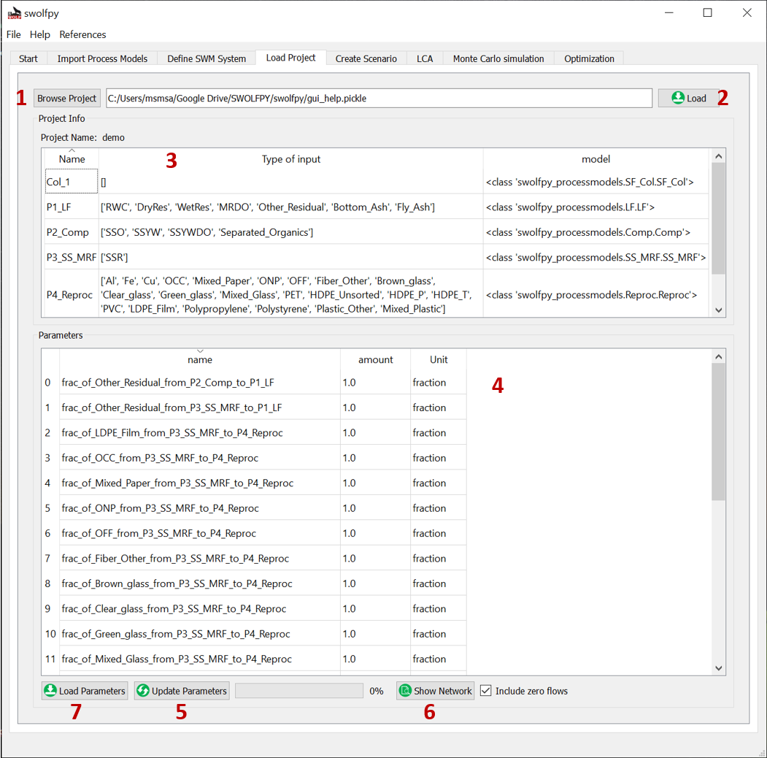Click Parameters table scroll-up arrow
The width and height of the screenshot is (767, 758).
[719, 357]
